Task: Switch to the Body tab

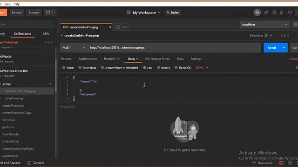Action: [x=133, y=59]
